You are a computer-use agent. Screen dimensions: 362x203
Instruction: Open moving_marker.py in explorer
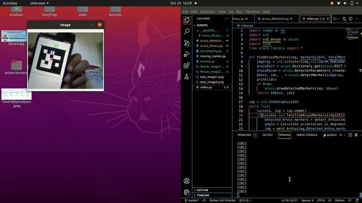click(x=213, y=56)
